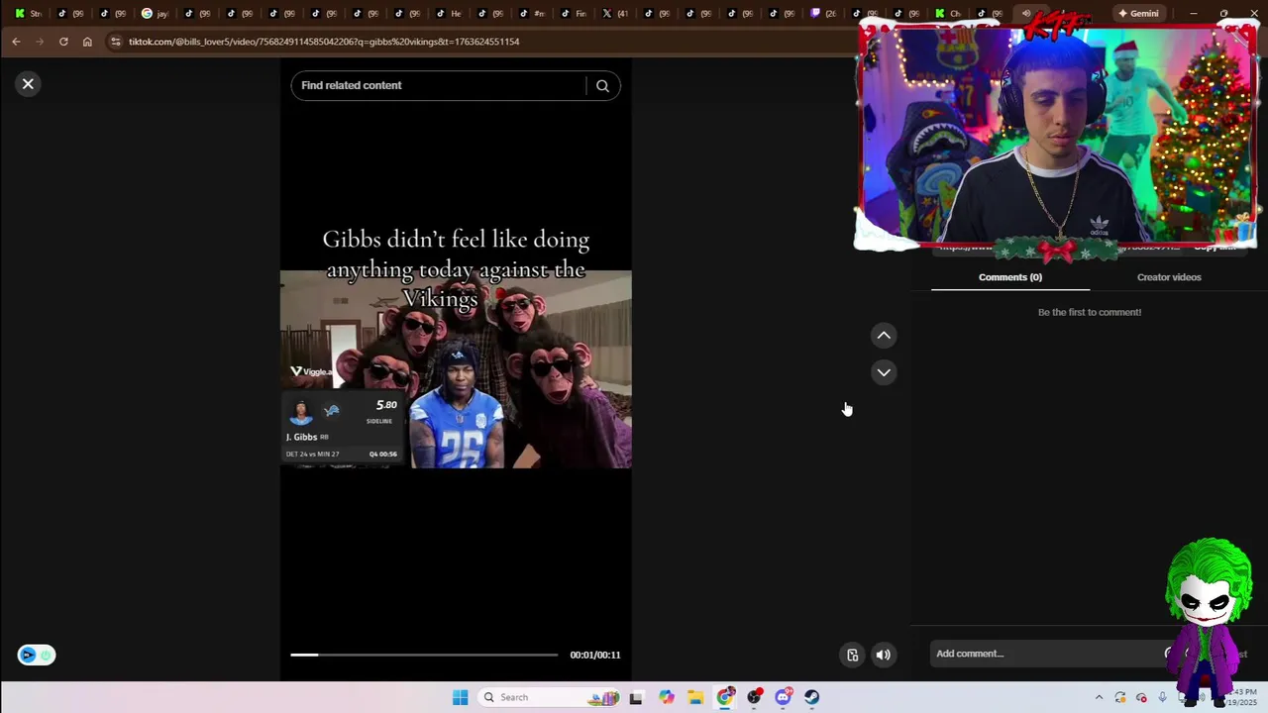This screenshot has height=713, width=1268.
Task: Click the Add comment input field
Action: (1048, 654)
